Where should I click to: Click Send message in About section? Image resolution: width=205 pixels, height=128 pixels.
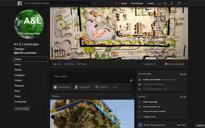(x=150, y=102)
